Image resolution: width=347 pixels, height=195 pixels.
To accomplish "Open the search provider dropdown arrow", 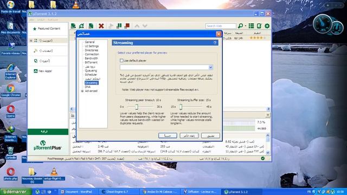I will (x=246, y=26).
